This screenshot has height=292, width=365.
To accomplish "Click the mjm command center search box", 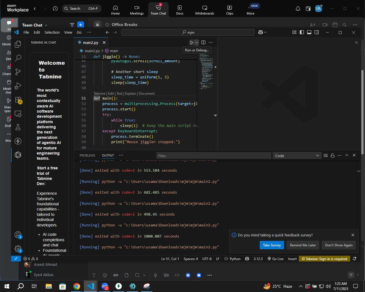I will pos(188,32).
